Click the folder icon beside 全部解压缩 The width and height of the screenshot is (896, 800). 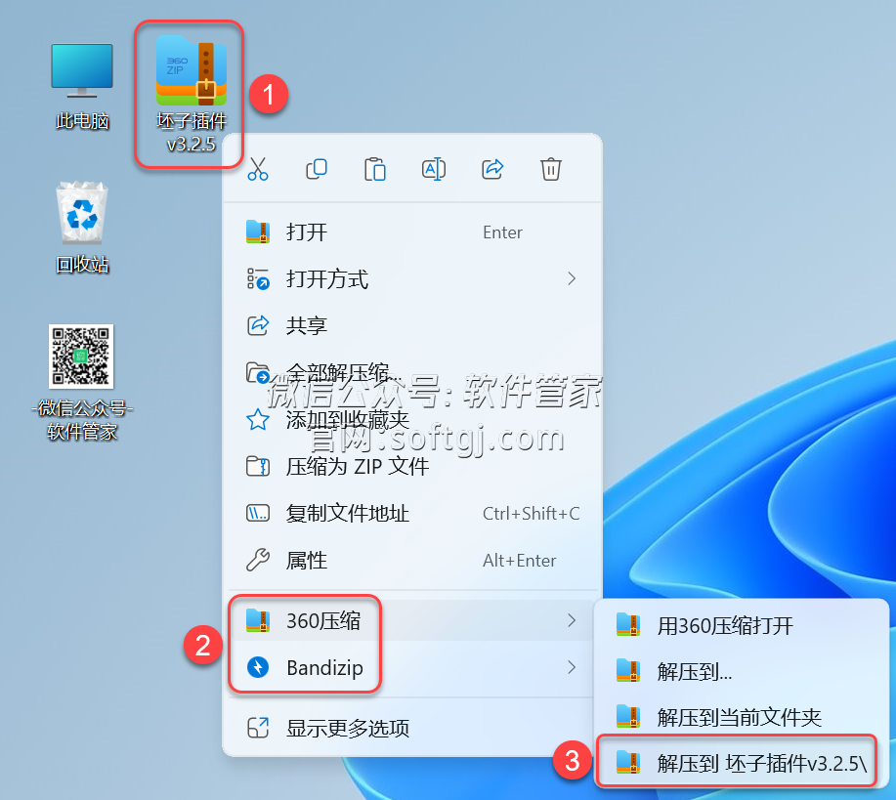coord(258,372)
